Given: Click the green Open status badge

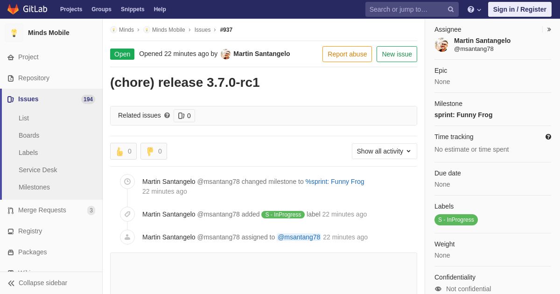Looking at the screenshot, I should coord(122,54).
